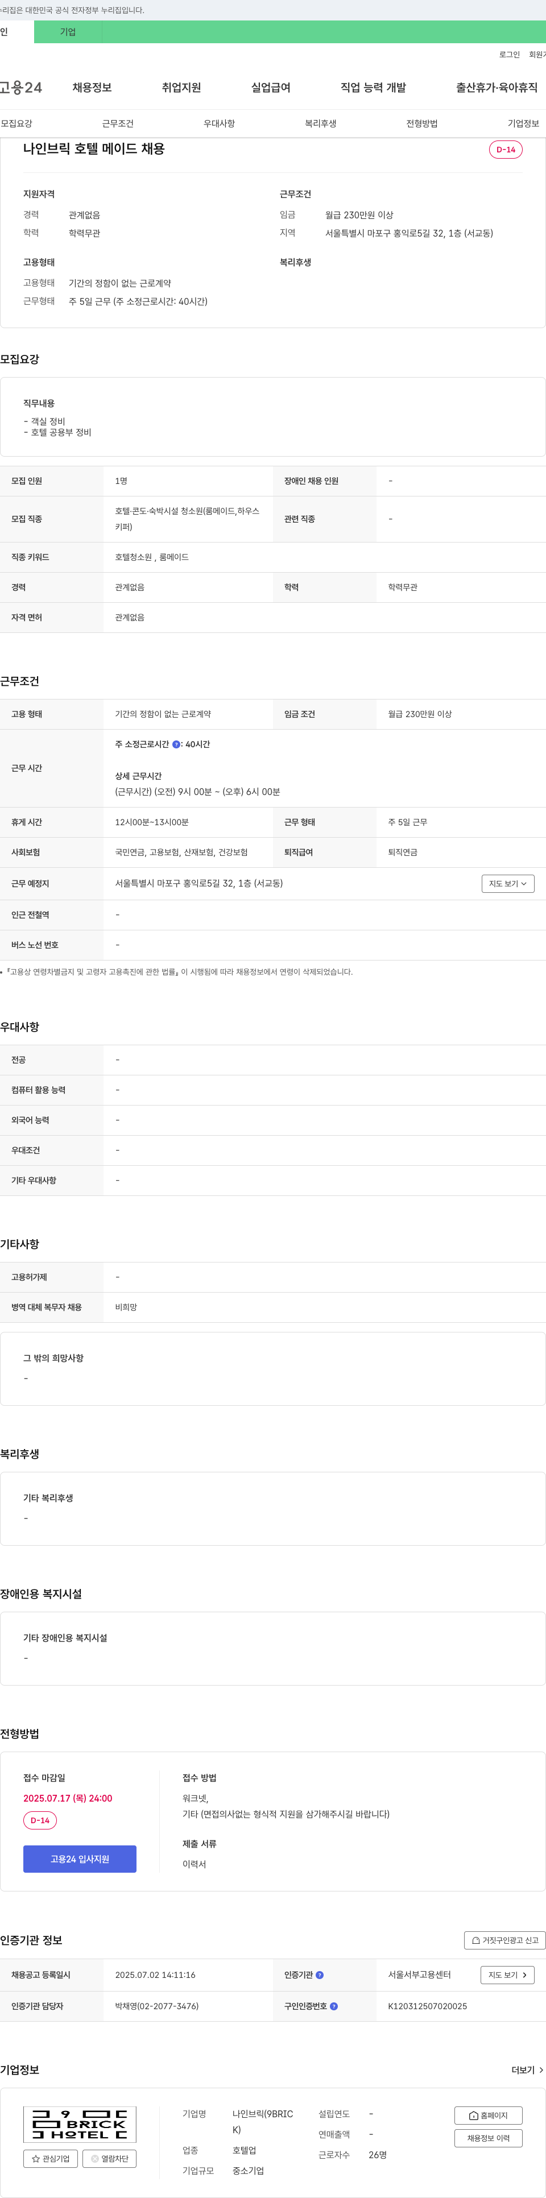Jump to the 복리후생 section tab
Viewport: 546px width, 2198px height.
tap(321, 124)
